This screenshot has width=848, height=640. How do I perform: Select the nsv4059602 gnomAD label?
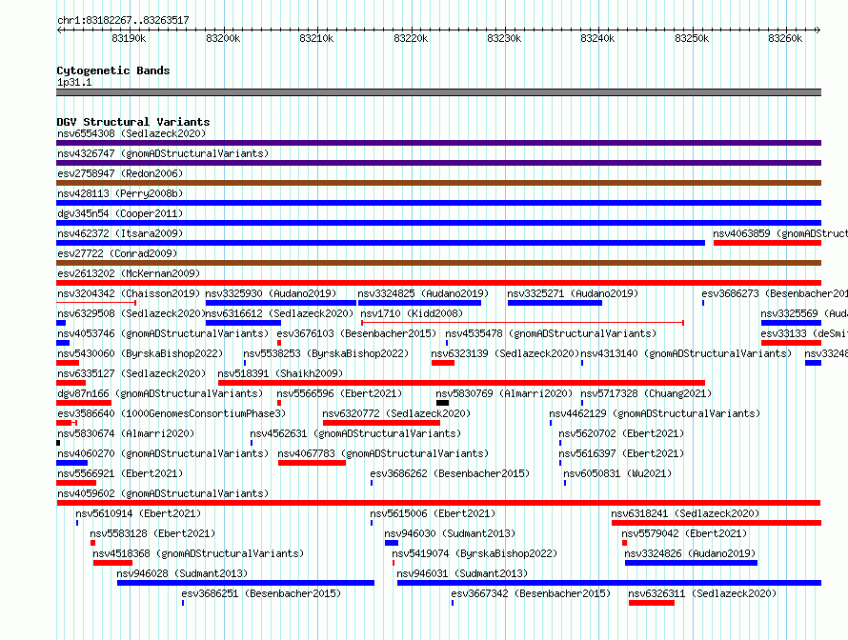point(163,493)
